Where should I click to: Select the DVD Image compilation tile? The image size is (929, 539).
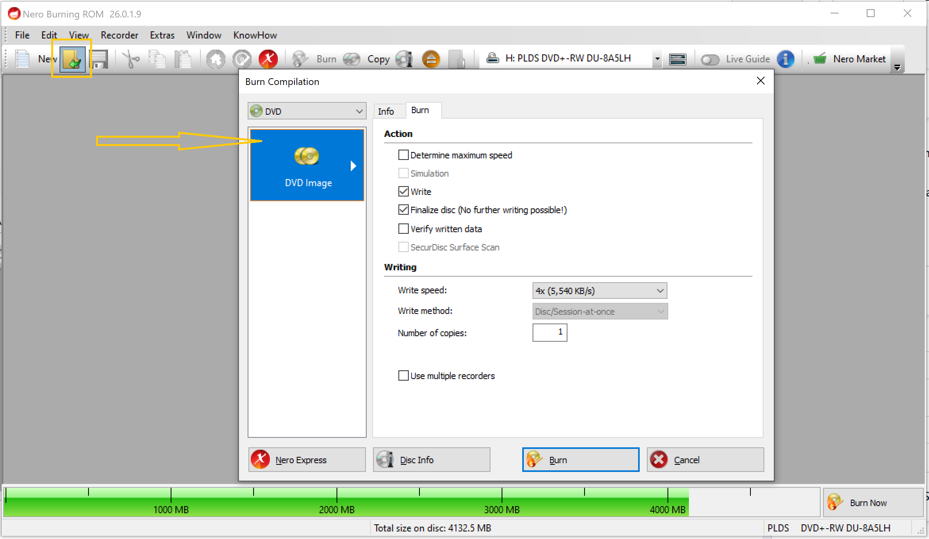click(307, 165)
